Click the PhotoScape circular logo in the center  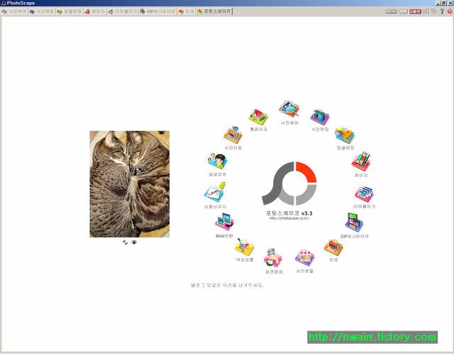click(x=289, y=183)
